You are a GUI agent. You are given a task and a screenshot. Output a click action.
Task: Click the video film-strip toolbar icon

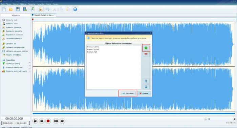[x=25, y=9]
